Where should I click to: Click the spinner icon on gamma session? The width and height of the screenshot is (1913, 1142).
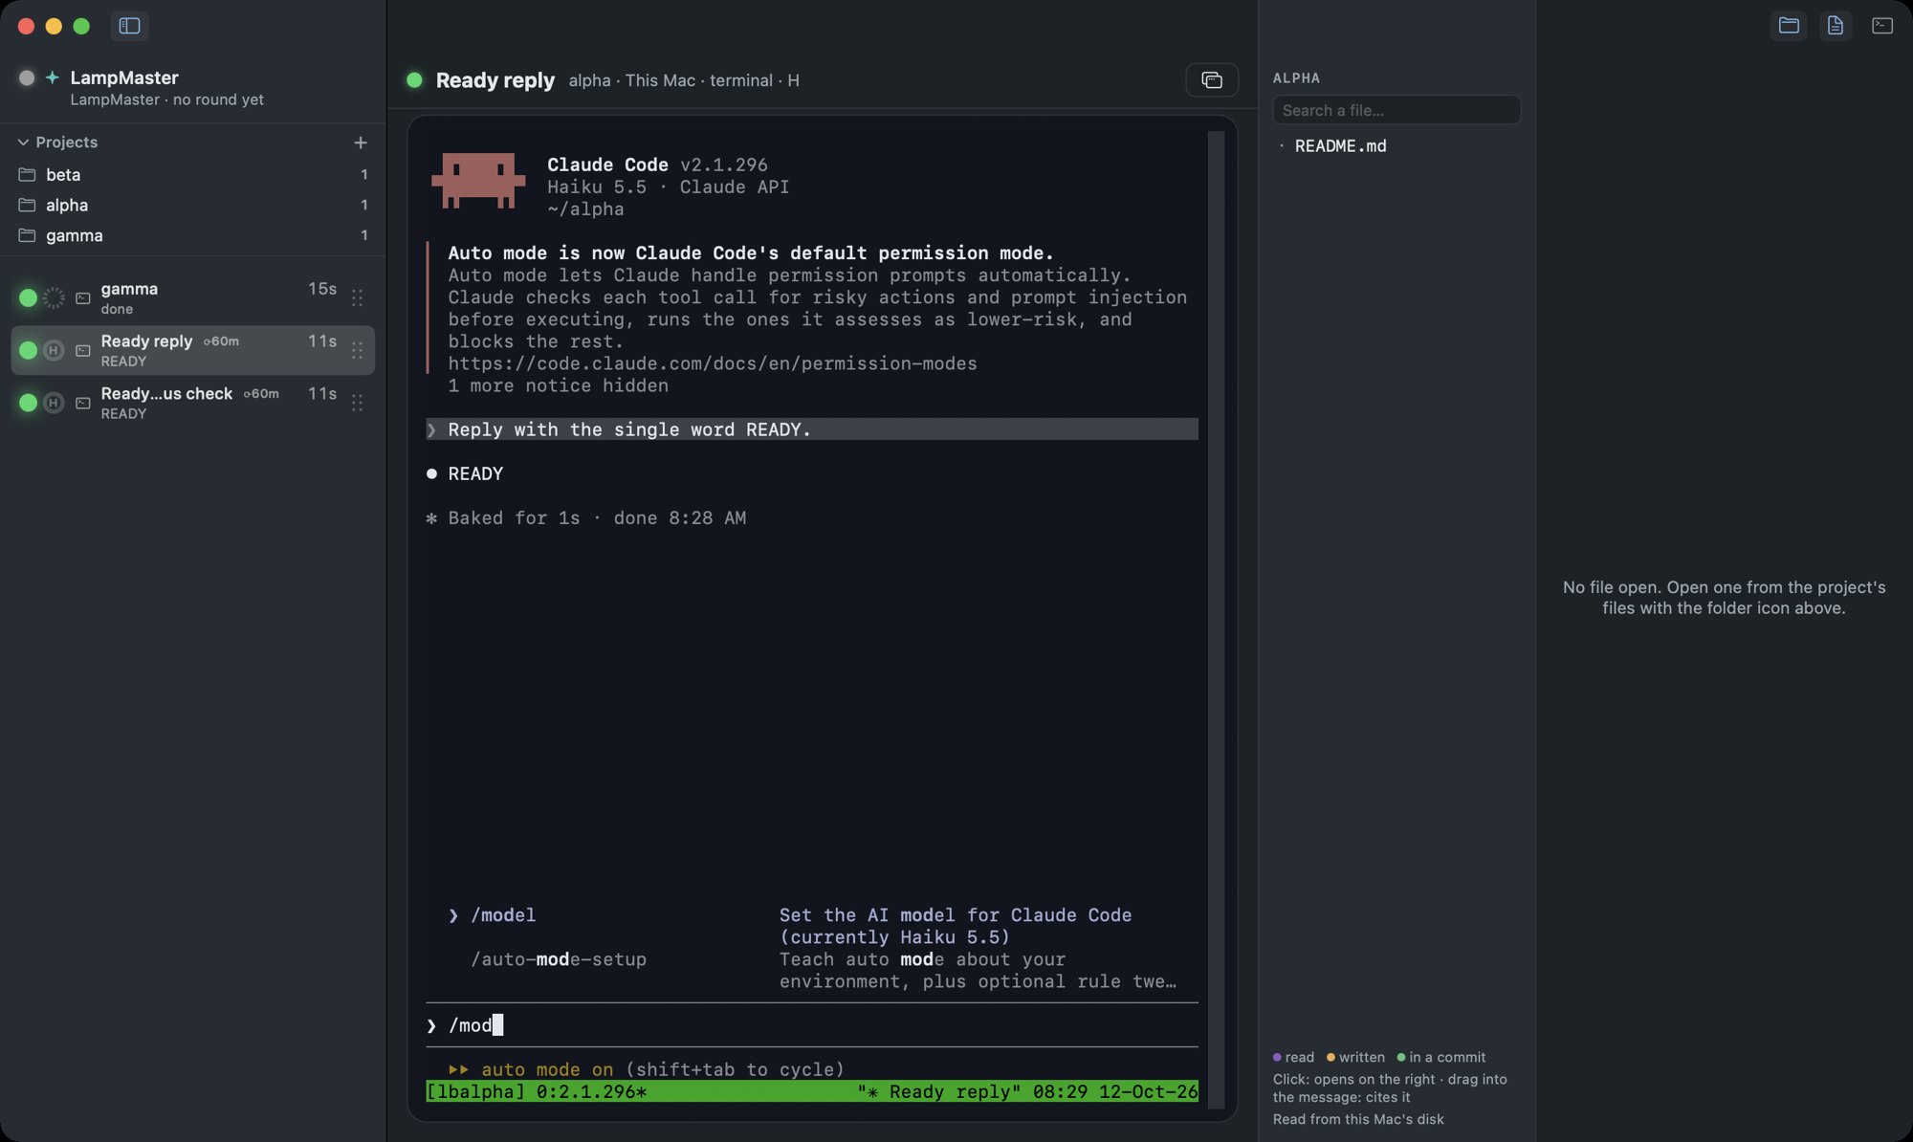pyautogui.click(x=54, y=298)
